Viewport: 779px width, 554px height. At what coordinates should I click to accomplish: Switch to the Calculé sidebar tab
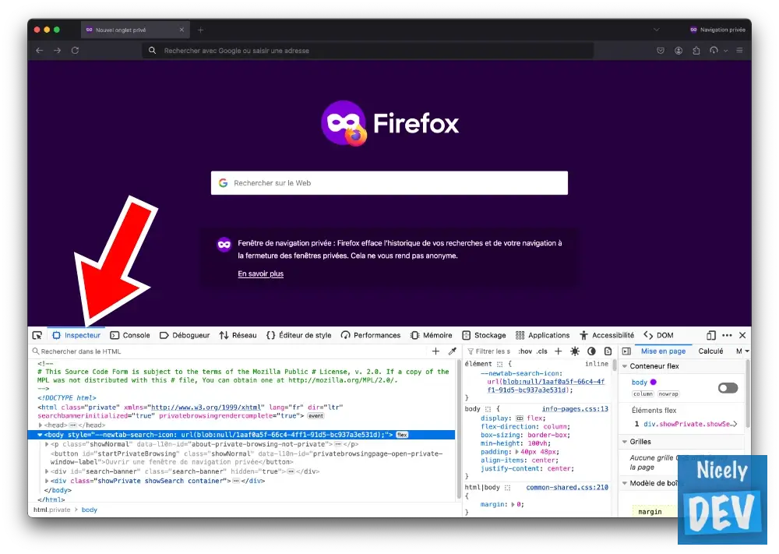[711, 351]
